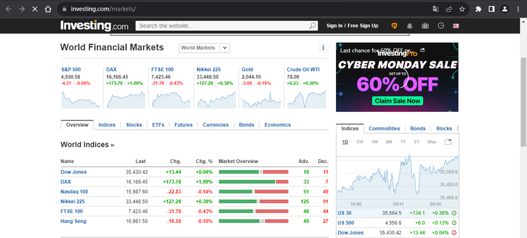Click the green clock icon for US 30
This screenshot has height=238, width=527.
tap(454, 213)
